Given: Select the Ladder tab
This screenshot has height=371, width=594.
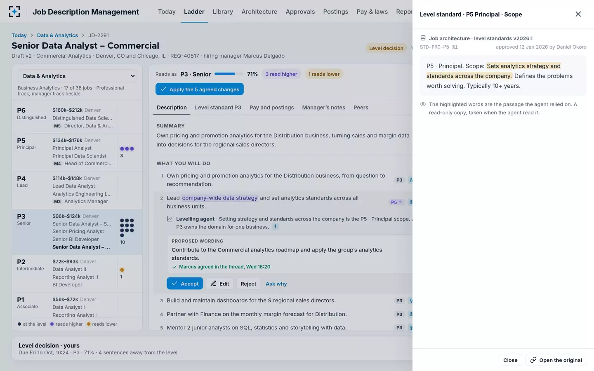Looking at the screenshot, I should (194, 12).
